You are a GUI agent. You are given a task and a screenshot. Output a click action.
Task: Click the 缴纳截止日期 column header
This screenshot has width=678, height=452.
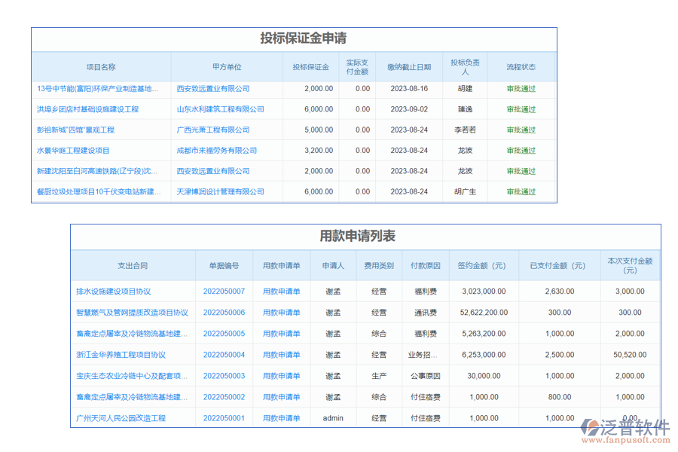(x=409, y=67)
